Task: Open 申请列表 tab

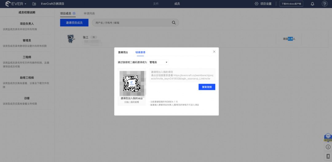Action: pos(89,14)
